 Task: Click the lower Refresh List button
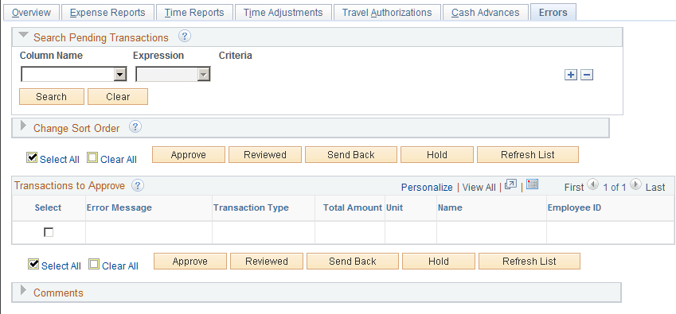[529, 261]
